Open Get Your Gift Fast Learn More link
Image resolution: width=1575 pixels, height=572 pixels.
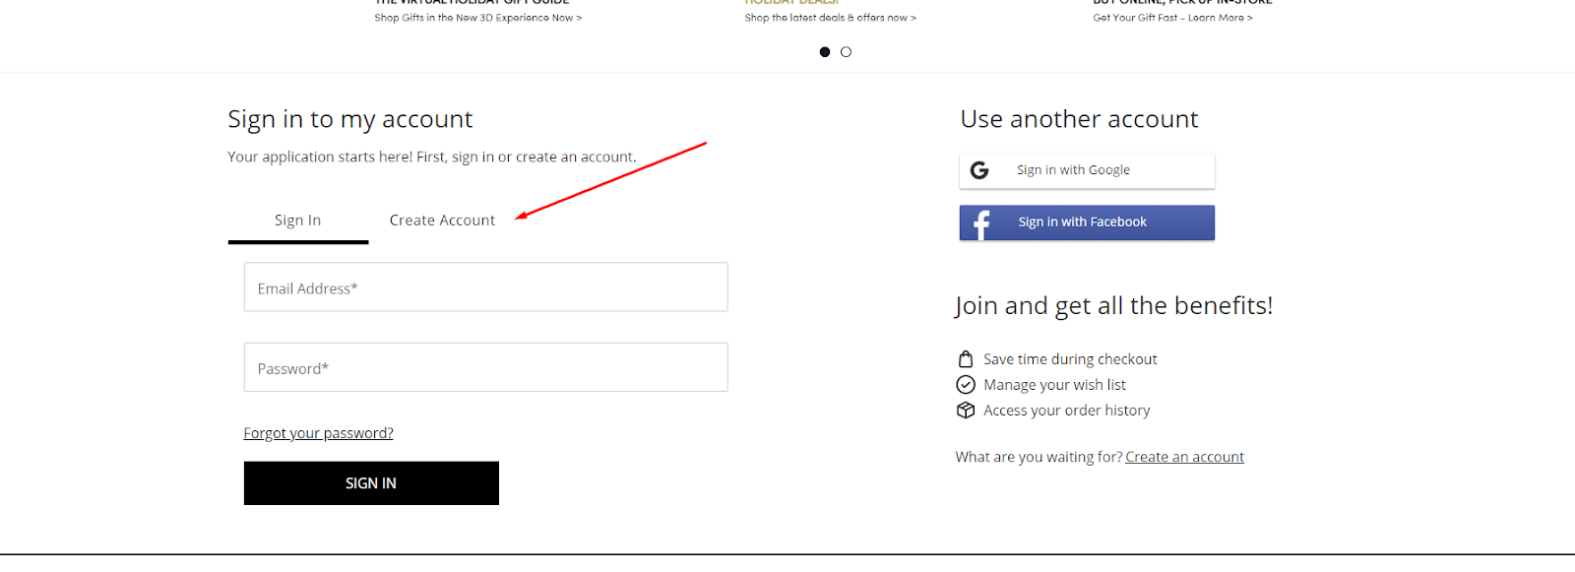1172,18
